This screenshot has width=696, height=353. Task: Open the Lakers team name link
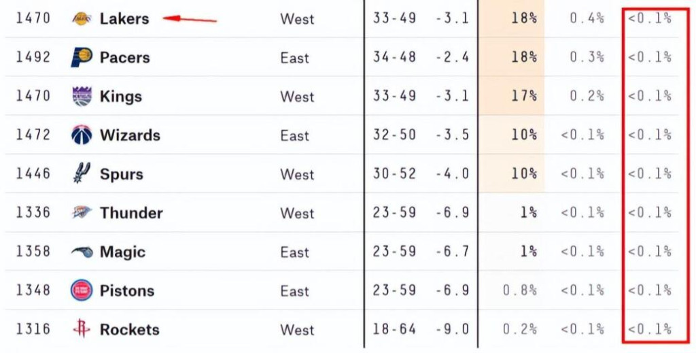pos(124,18)
